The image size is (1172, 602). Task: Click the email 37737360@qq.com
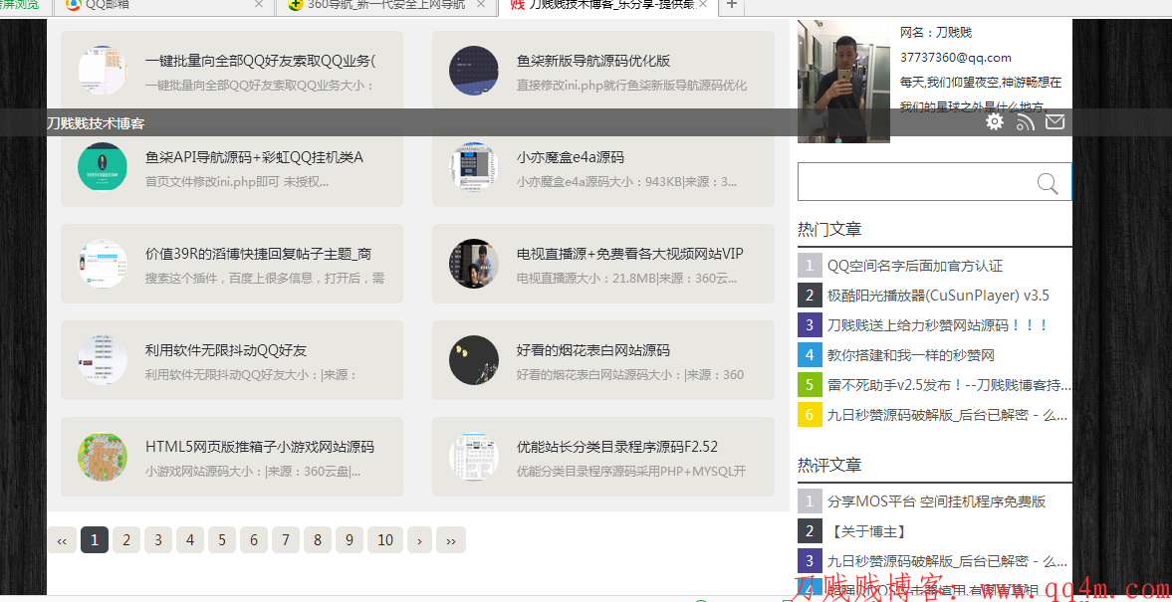(x=955, y=58)
